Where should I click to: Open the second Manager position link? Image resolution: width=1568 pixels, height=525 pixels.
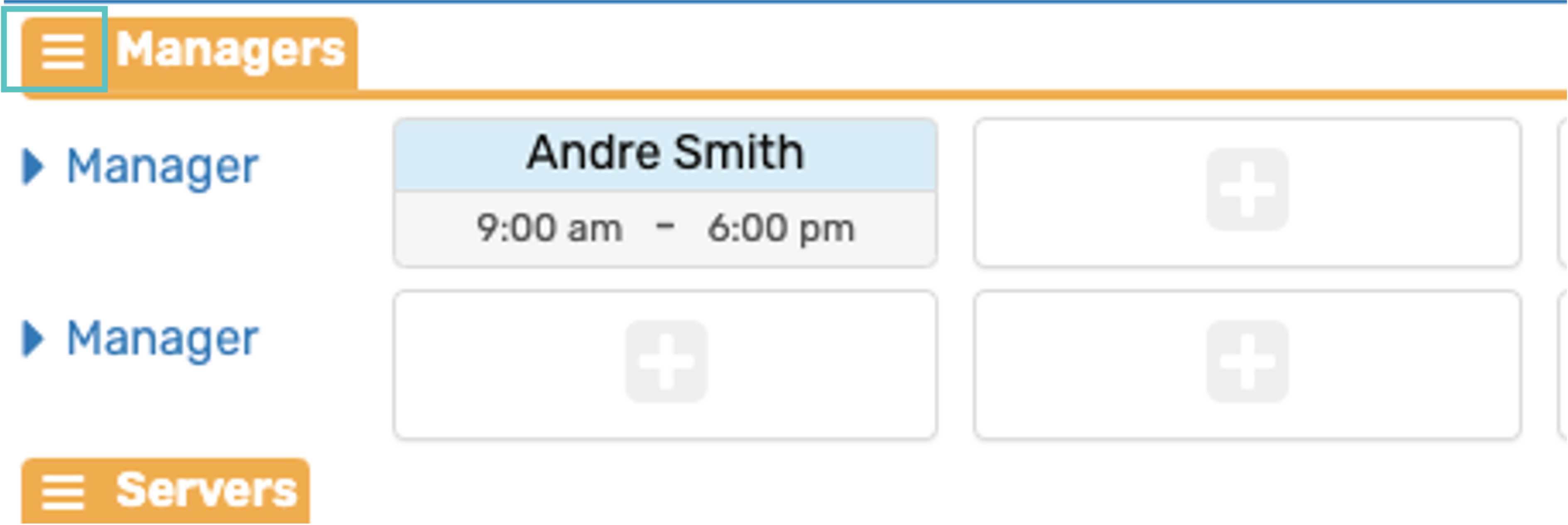point(162,338)
